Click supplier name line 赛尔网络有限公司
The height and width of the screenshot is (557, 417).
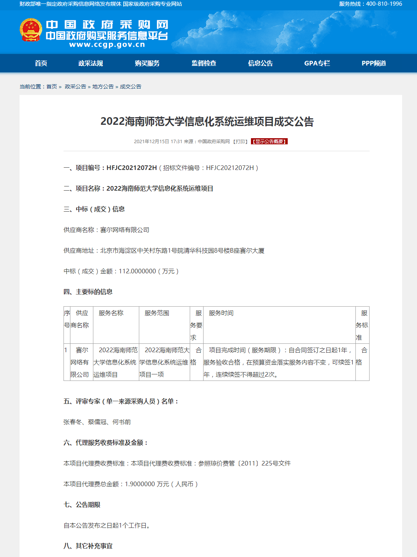[x=106, y=230]
